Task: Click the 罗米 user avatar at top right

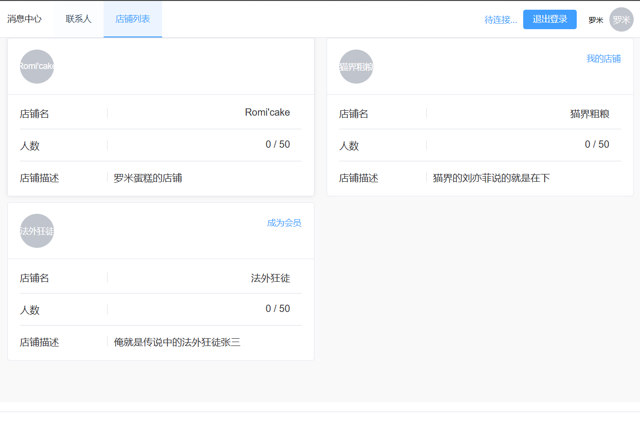Action: (621, 20)
